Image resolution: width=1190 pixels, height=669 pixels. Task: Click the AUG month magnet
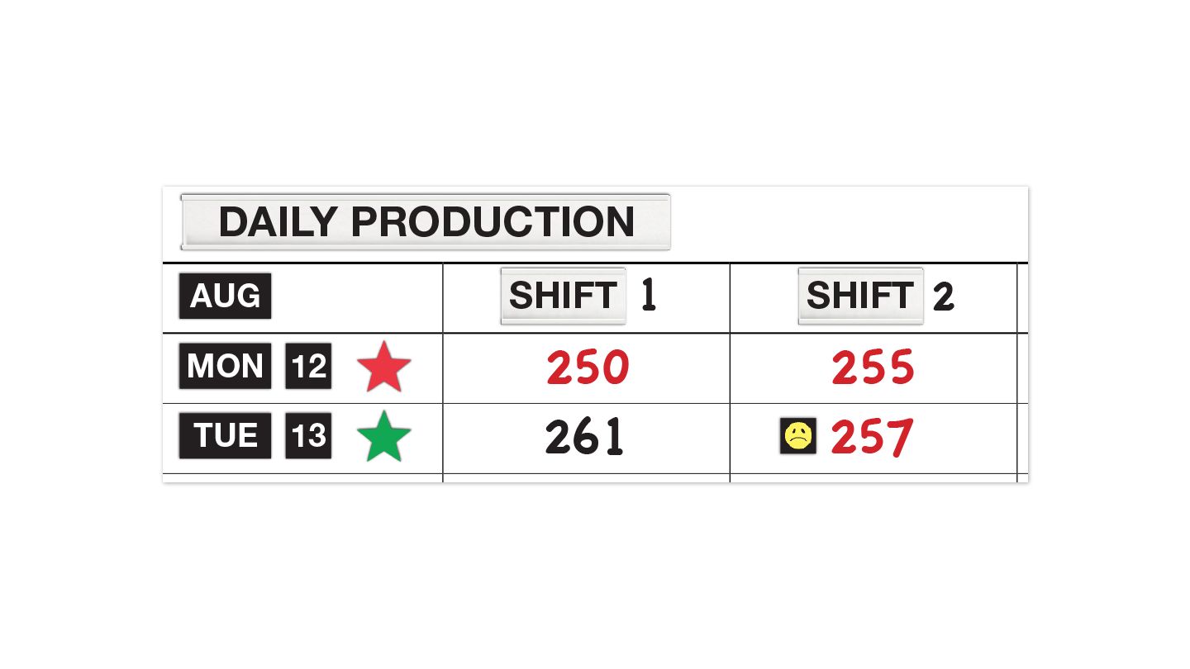pyautogui.click(x=225, y=296)
